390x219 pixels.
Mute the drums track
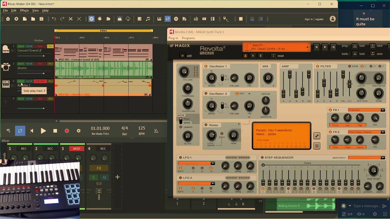(29, 64)
